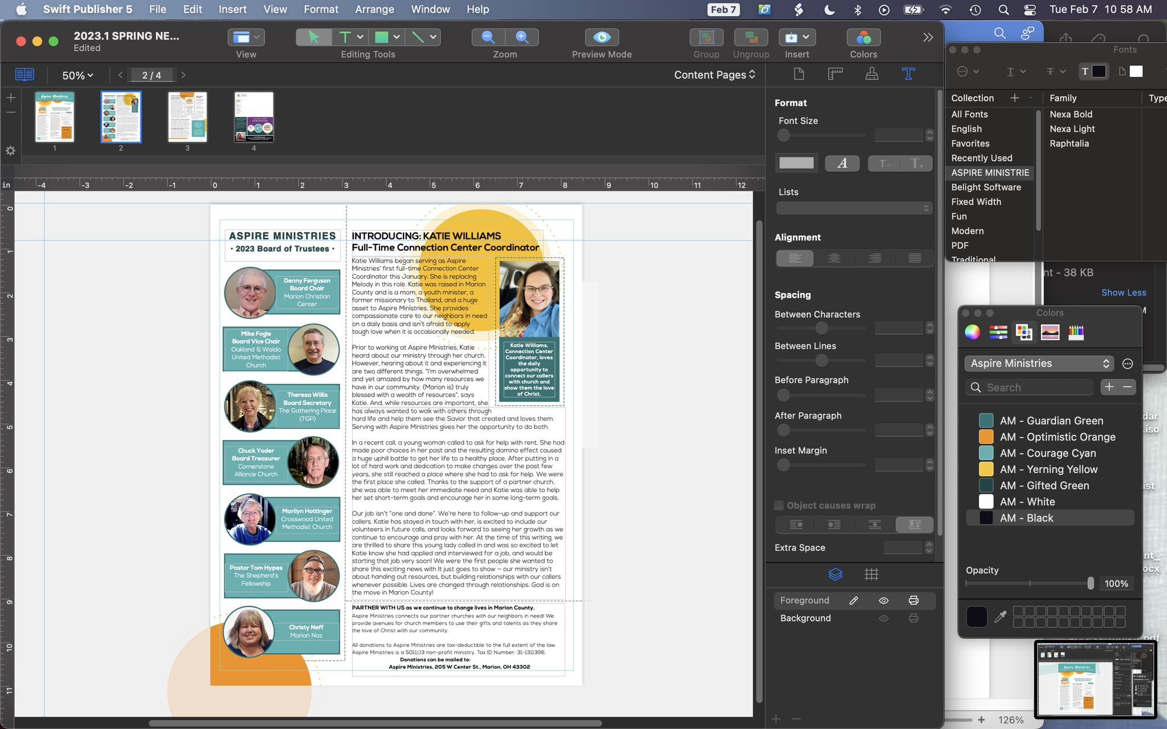Toggle Foreground layer visibility eye
This screenshot has width=1167, height=729.
pos(884,600)
